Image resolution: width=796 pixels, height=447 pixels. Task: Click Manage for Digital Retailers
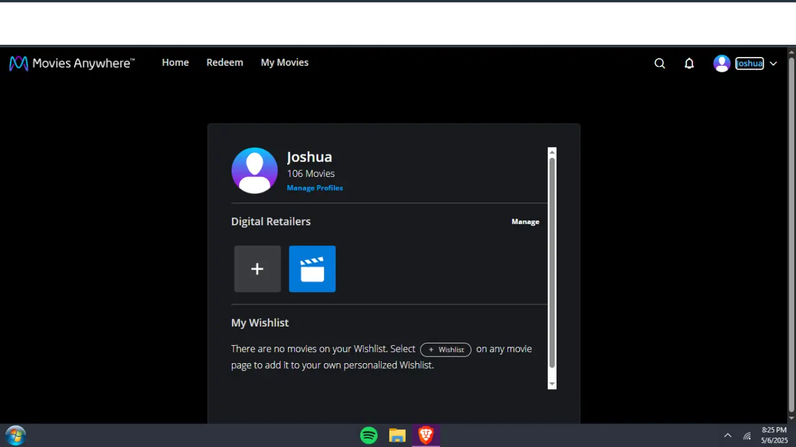(x=525, y=222)
